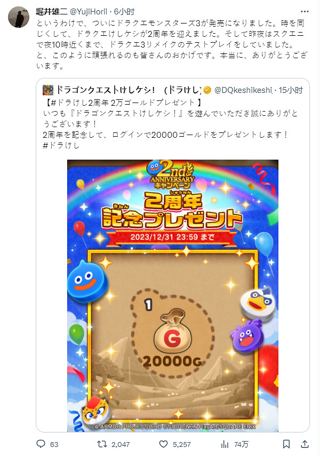
Task: Open 堀井雄二 display name profile
Action: click(52, 12)
